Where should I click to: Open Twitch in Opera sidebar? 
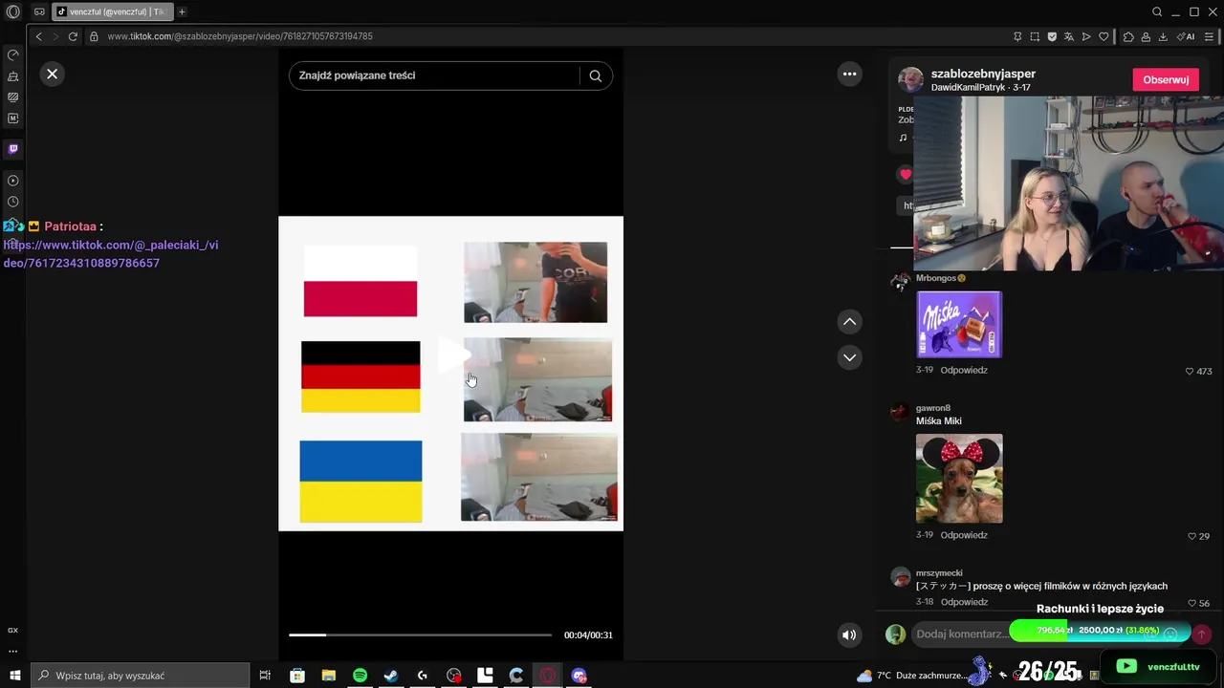coord(12,149)
